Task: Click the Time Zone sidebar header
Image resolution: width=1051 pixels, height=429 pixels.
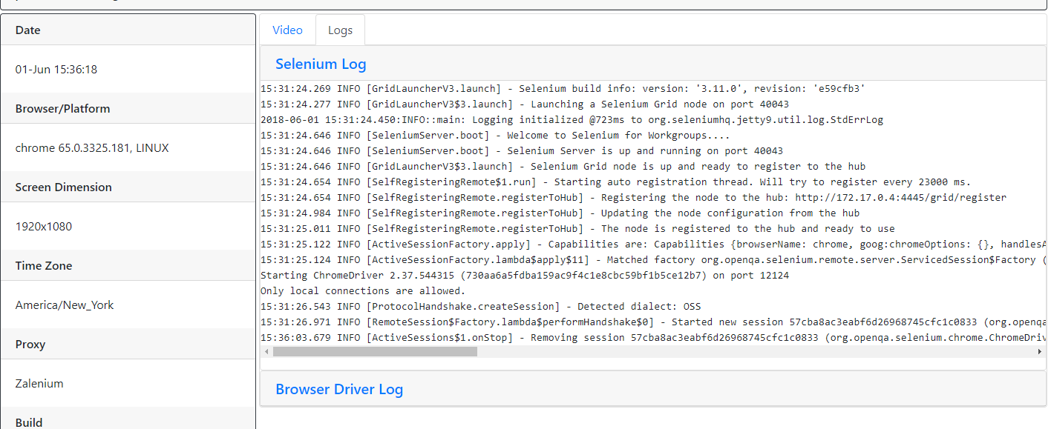Action: pos(47,265)
